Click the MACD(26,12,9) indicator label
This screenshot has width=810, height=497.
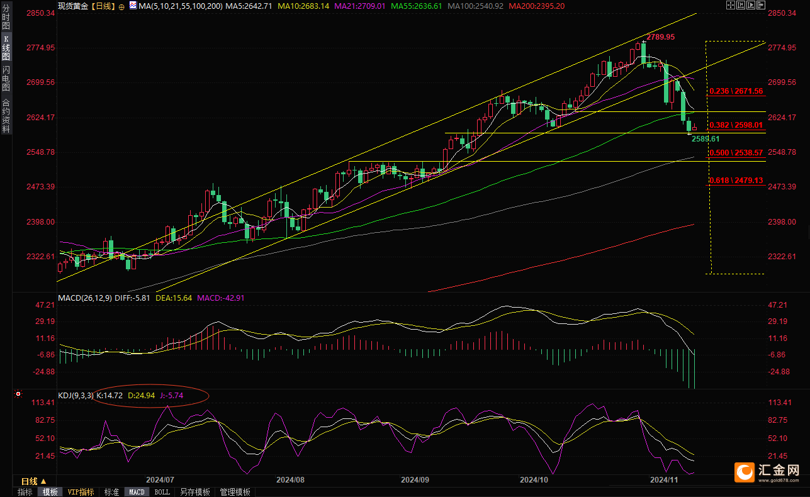pos(84,298)
